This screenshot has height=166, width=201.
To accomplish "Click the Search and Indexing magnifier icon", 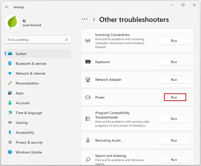I will tap(88, 159).
